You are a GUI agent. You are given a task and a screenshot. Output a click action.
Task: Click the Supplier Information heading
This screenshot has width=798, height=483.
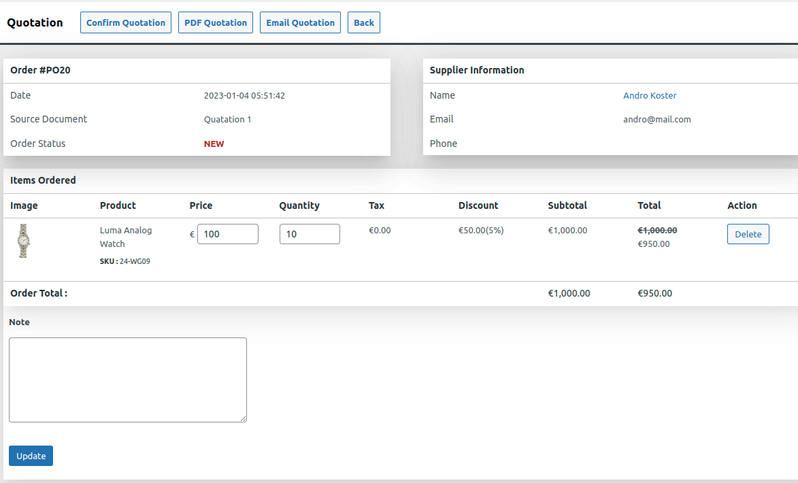477,70
